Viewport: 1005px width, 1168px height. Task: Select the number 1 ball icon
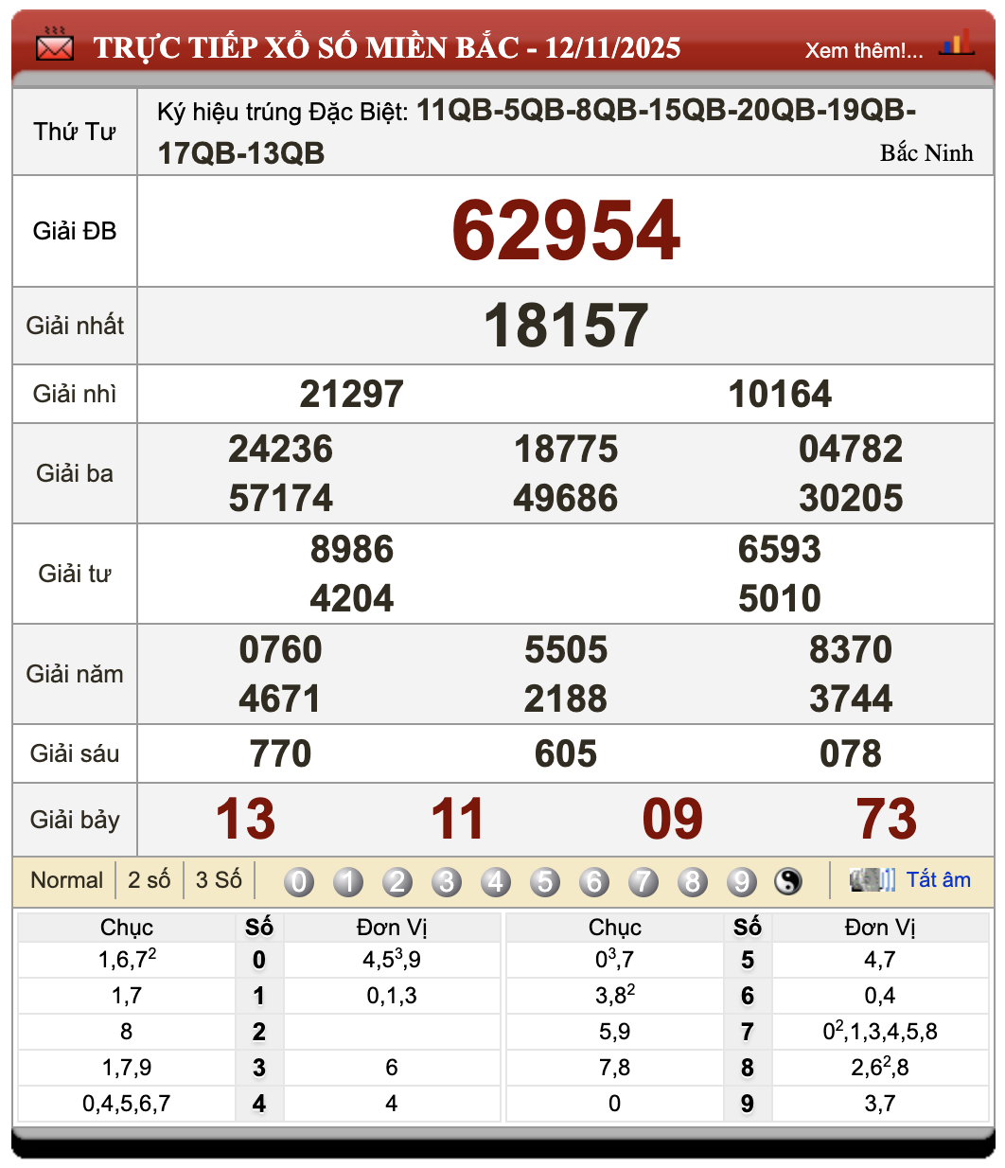coord(347,880)
